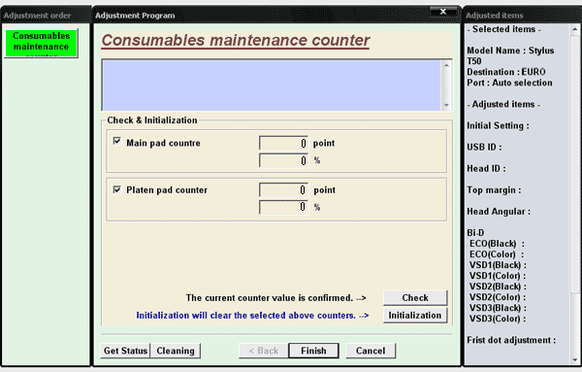Click the 'ECO(Black) :' entry
Screen dimensions: 582x372
[497, 244]
